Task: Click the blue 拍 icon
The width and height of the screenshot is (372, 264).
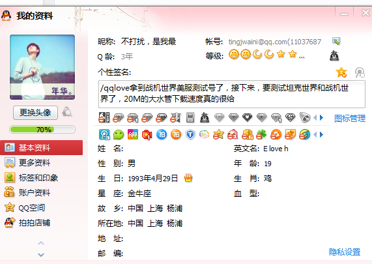Action: 162,135
